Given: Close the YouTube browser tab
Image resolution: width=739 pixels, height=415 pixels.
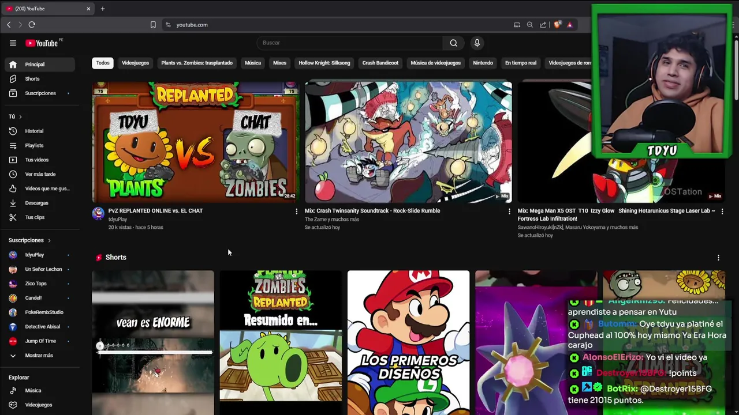Looking at the screenshot, I should [88, 9].
